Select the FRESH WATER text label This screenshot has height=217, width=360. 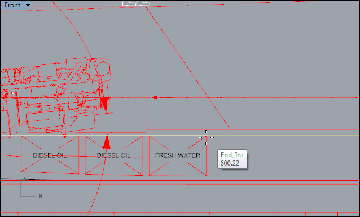178,155
